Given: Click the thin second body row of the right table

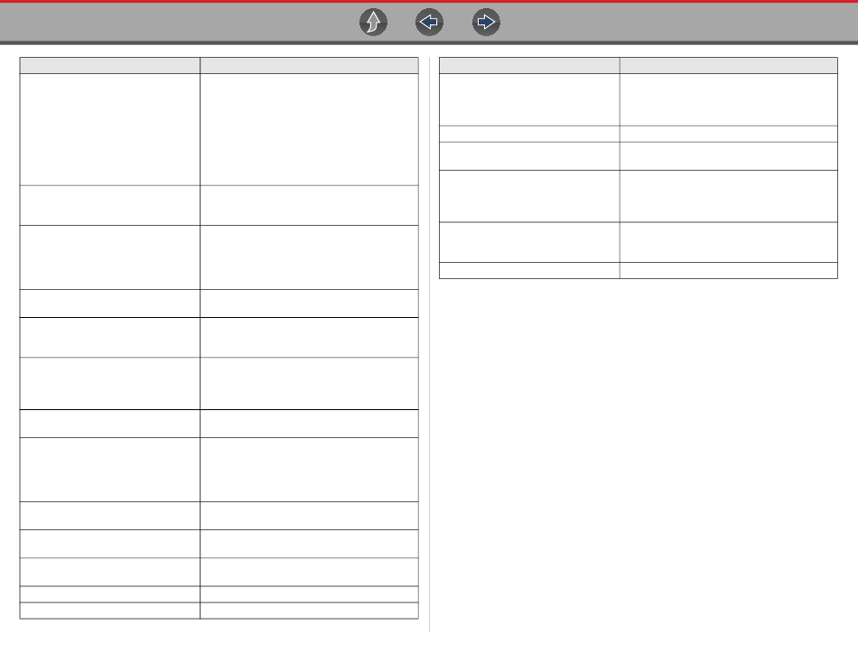Looking at the screenshot, I should [x=638, y=134].
